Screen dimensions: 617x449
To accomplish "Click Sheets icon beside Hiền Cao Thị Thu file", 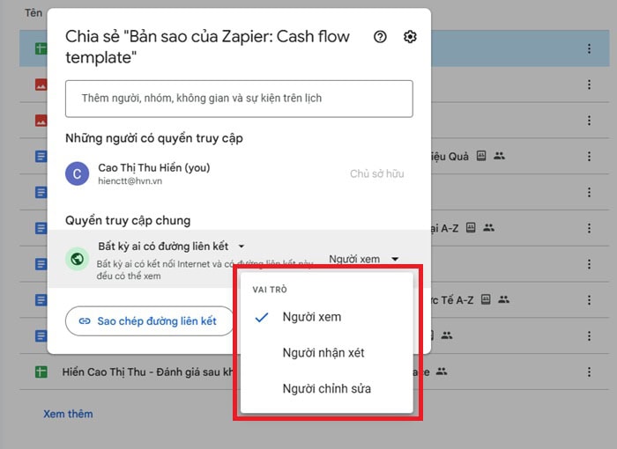I will point(41,372).
